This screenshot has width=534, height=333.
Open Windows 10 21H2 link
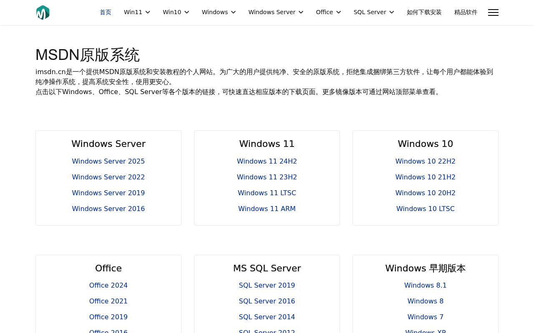click(x=426, y=177)
